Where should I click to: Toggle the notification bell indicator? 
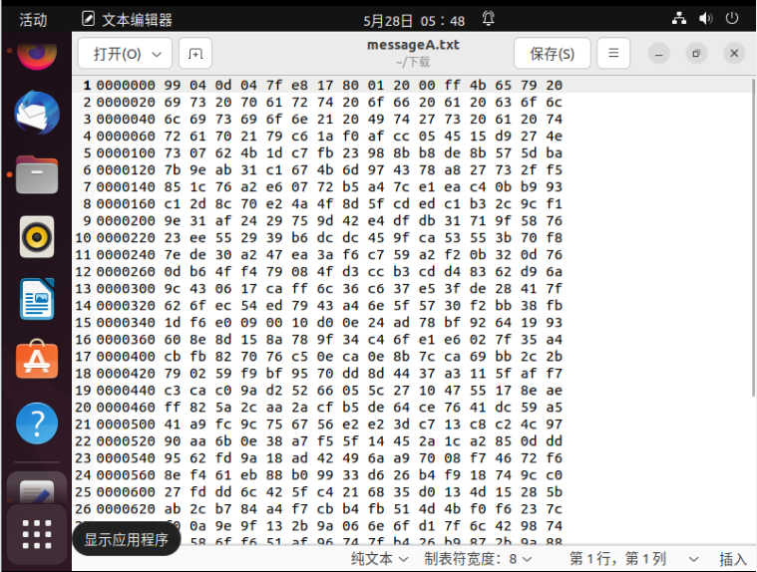tap(488, 19)
